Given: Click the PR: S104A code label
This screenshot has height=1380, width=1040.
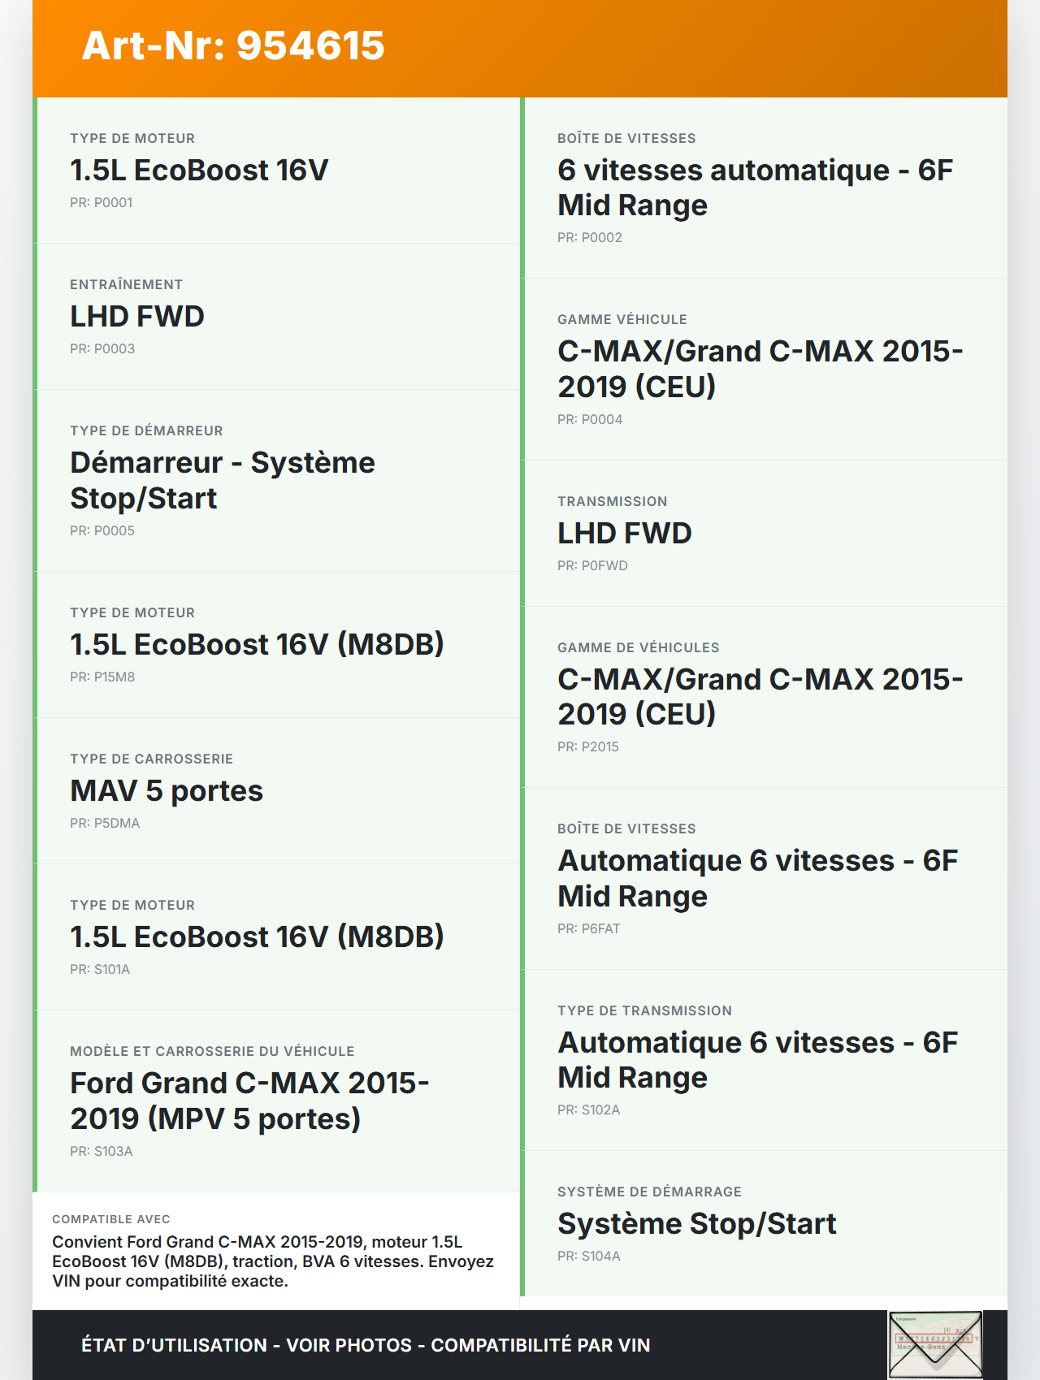Looking at the screenshot, I should pyautogui.click(x=589, y=1256).
